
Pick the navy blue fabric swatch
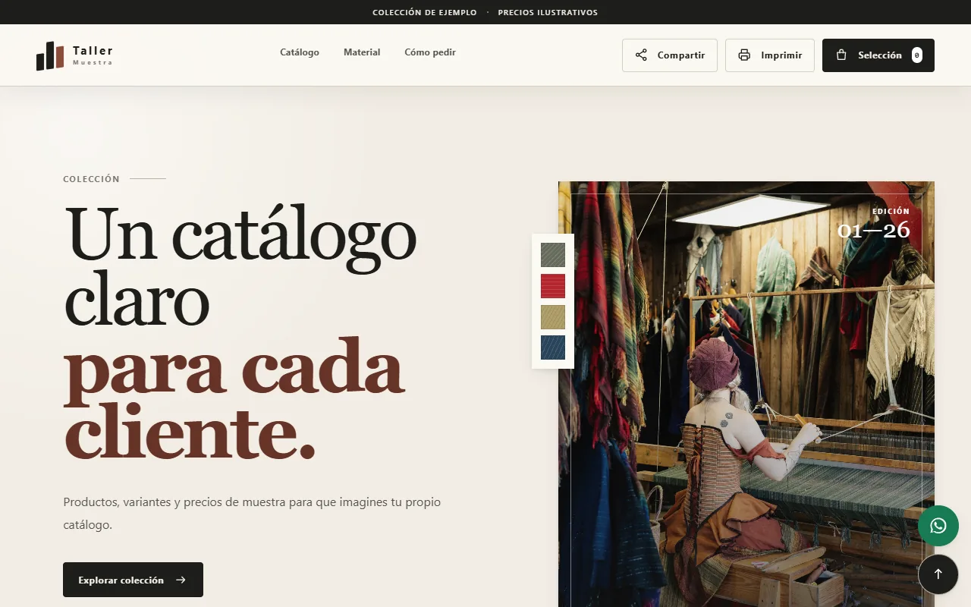point(553,348)
